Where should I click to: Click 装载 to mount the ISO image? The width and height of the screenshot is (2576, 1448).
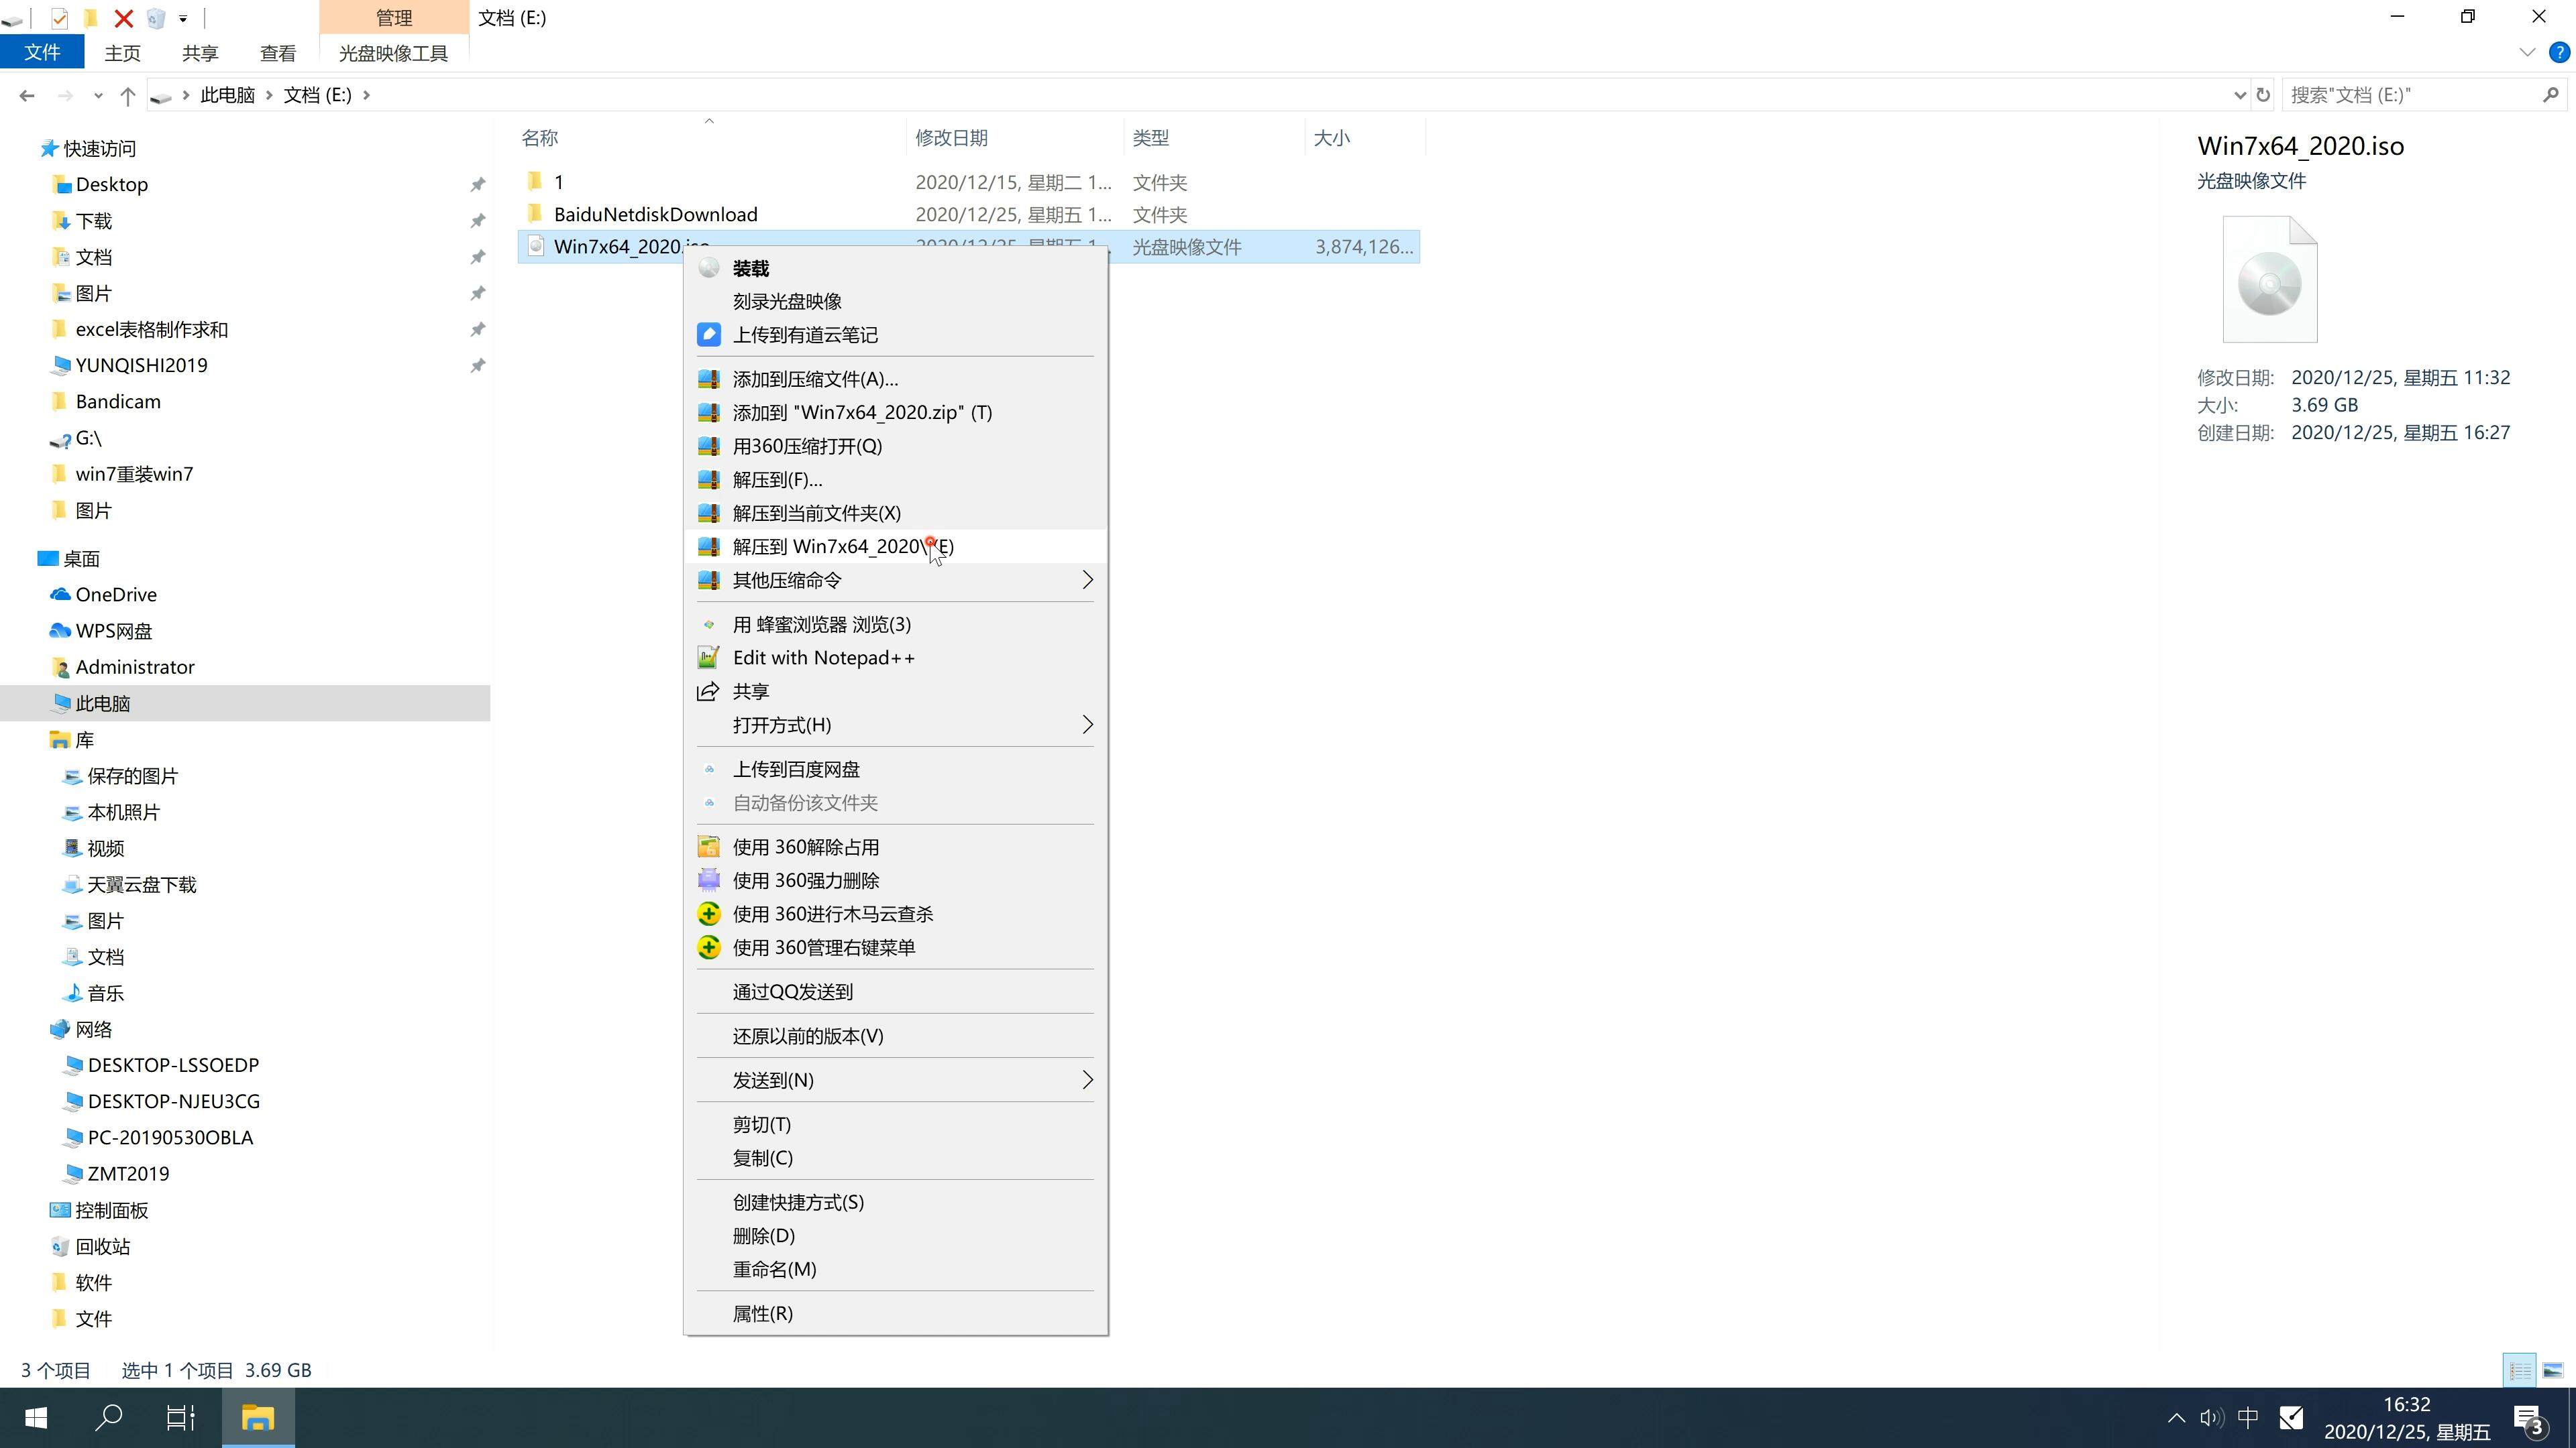tap(750, 265)
